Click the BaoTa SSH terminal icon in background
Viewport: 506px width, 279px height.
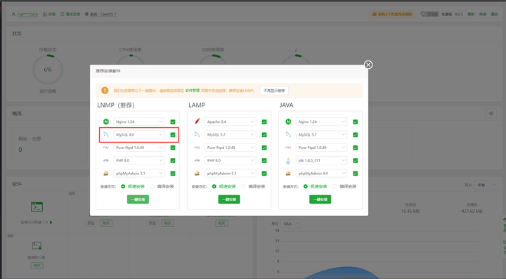[x=37, y=207]
